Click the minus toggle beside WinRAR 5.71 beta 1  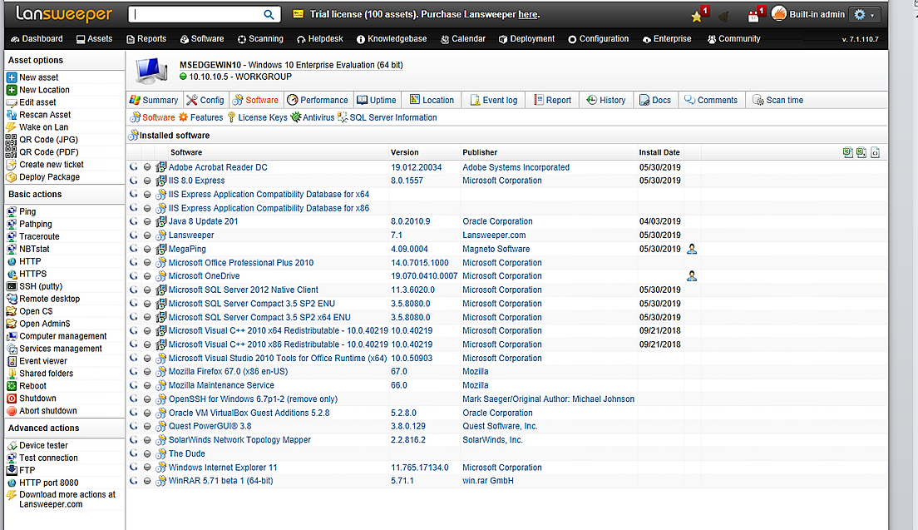coord(147,480)
